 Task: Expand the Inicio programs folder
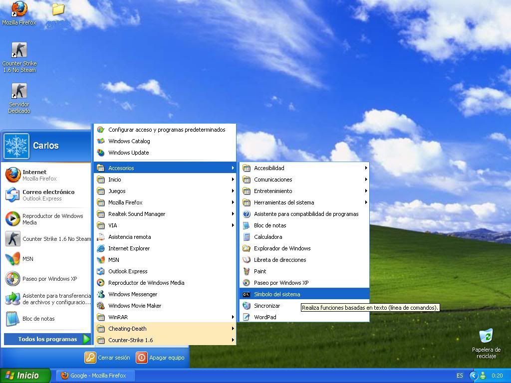(x=165, y=180)
